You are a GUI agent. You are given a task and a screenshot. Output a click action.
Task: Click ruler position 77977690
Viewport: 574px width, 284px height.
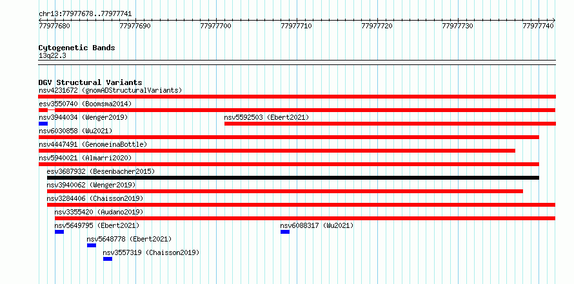[135, 26]
